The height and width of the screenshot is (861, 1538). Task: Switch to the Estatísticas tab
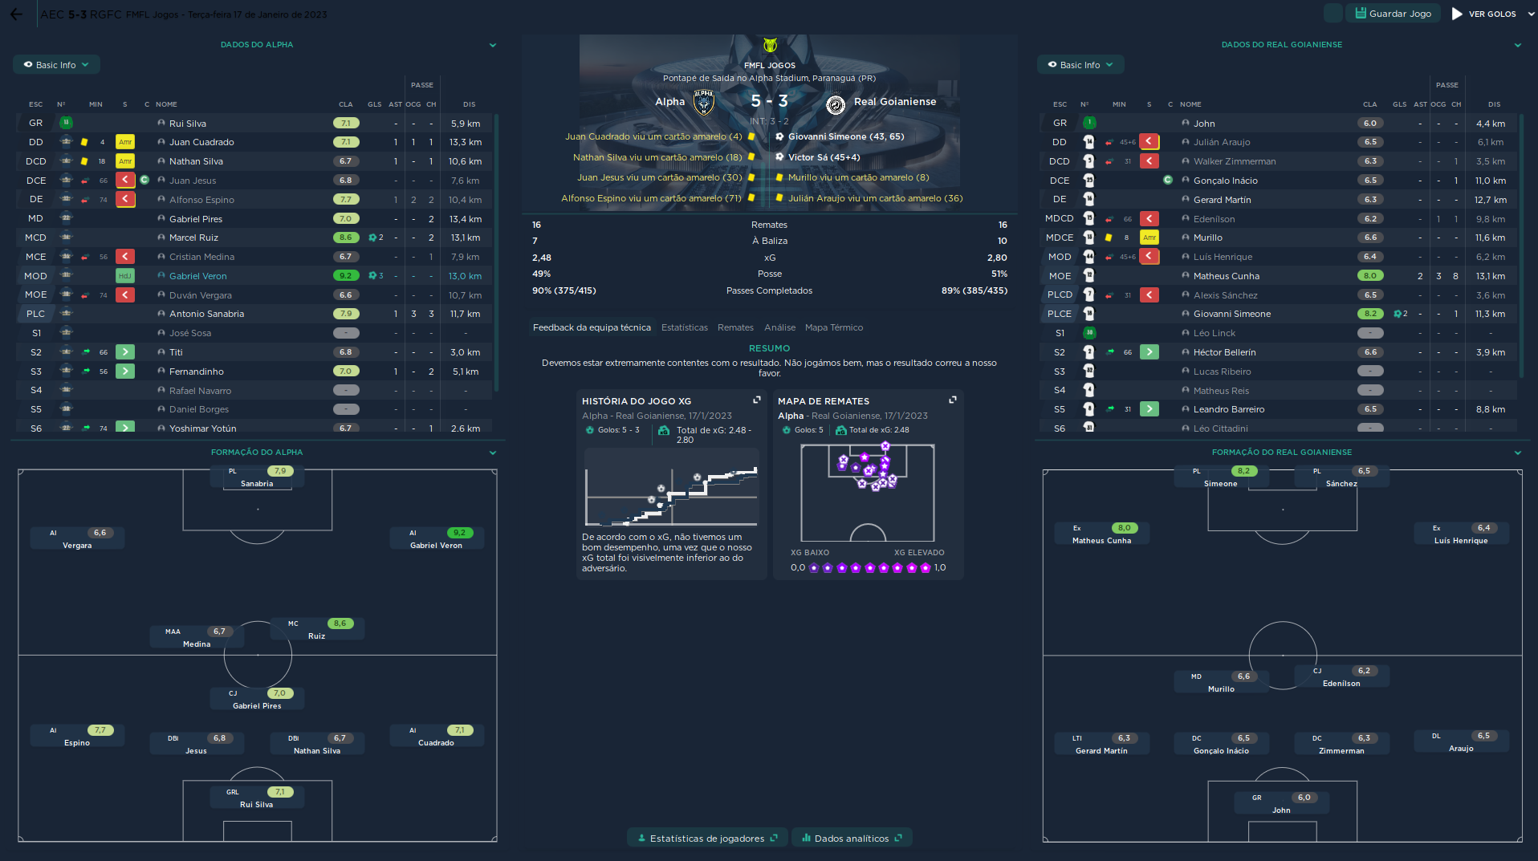click(x=684, y=327)
